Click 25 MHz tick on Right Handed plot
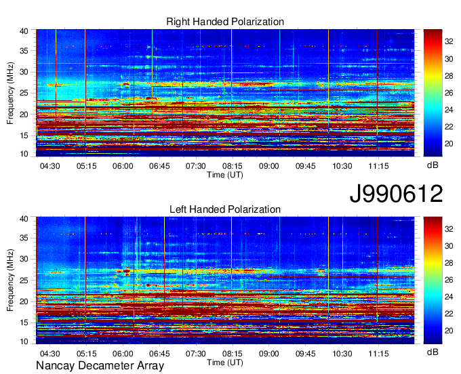 (24, 93)
